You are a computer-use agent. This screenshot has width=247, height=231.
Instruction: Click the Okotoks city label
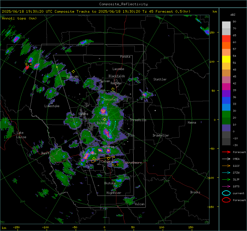[x=110, y=183]
